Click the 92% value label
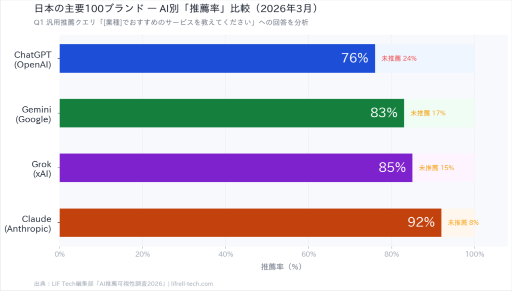Screen dimensions: 512x291 pyautogui.click(x=421, y=222)
